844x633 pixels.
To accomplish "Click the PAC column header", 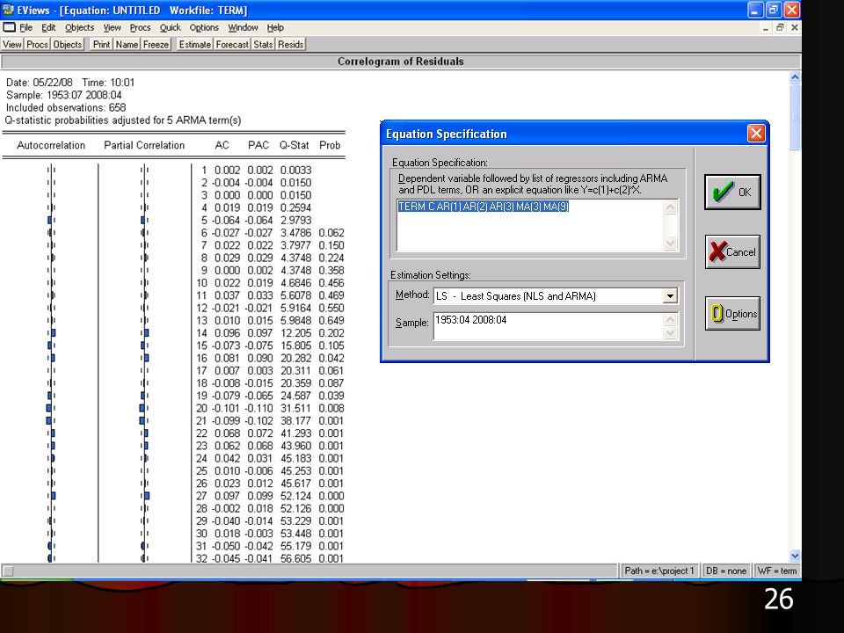I will [258, 145].
